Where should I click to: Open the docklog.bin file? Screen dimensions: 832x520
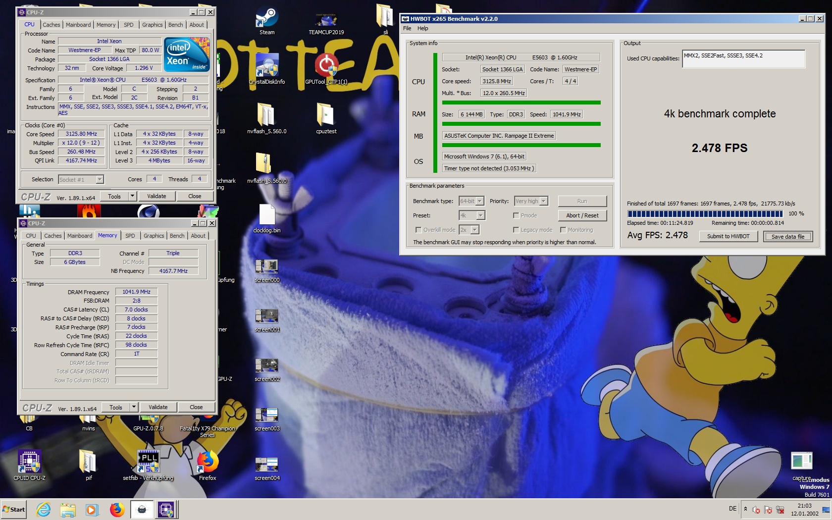point(267,219)
